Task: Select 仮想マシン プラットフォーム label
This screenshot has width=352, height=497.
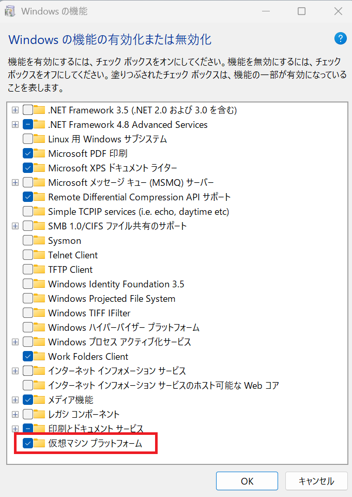Action: (95, 443)
